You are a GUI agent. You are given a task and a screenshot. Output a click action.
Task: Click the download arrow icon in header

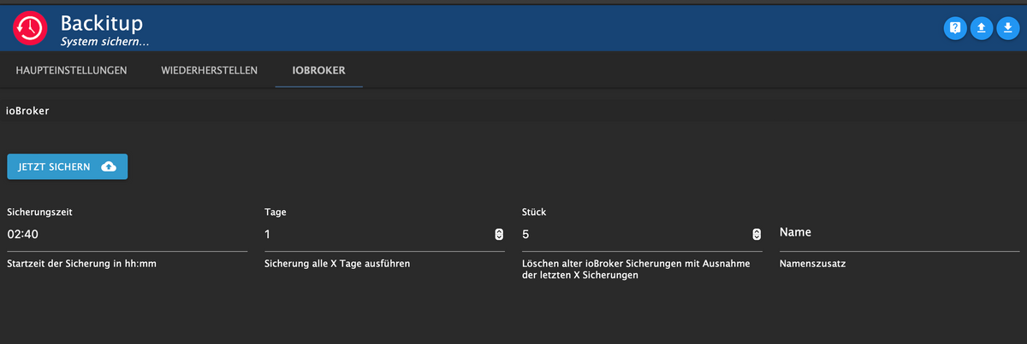point(1008,28)
